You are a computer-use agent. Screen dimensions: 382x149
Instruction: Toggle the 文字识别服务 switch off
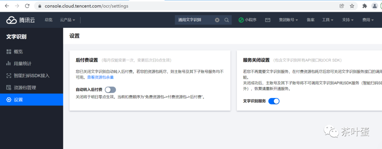point(274,101)
